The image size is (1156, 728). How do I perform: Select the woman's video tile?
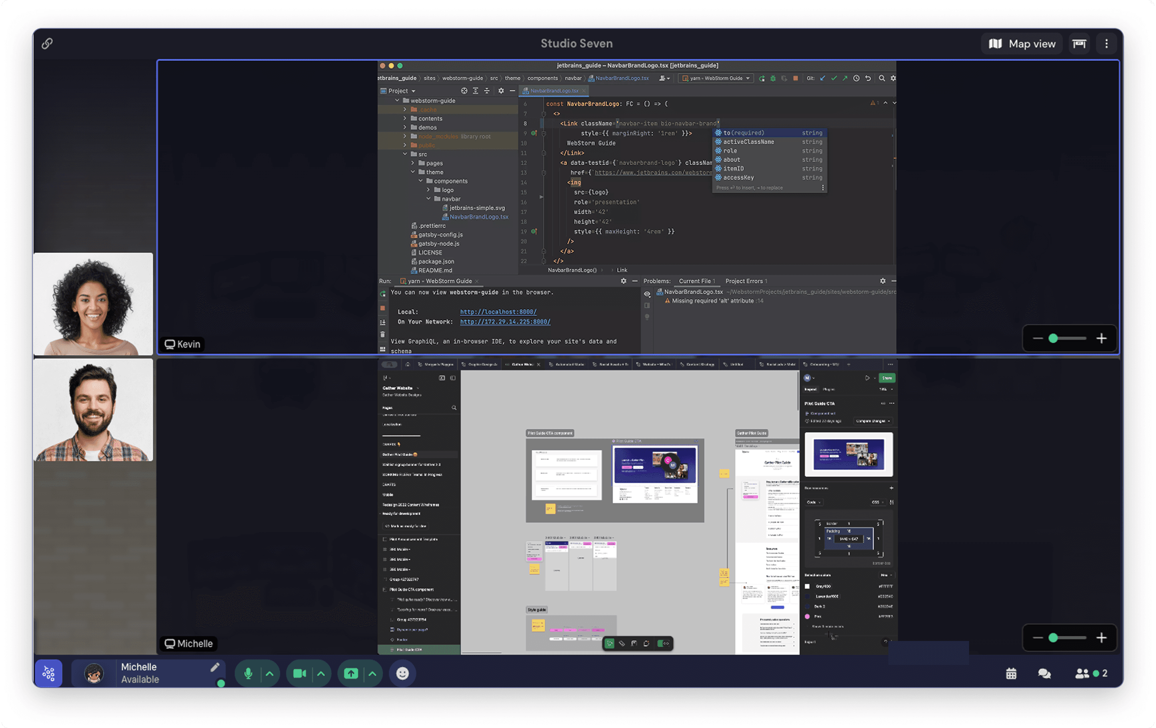click(93, 304)
